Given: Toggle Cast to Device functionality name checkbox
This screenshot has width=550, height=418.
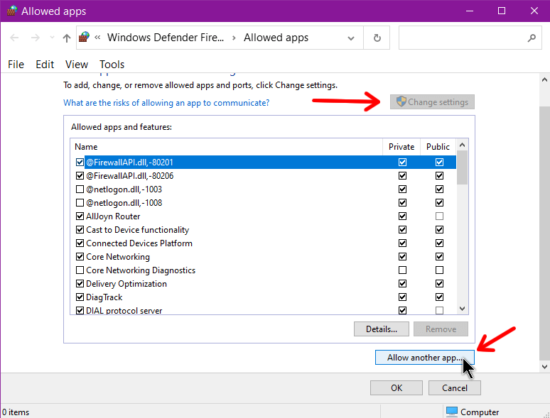Looking at the screenshot, I should (80, 229).
